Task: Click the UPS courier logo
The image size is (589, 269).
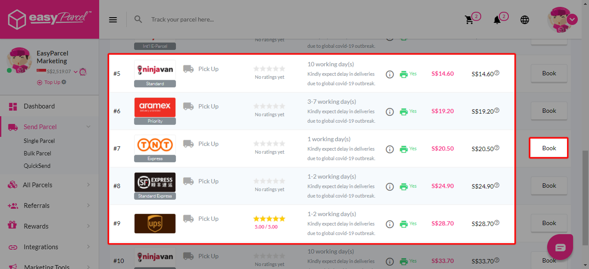Action: [155, 224]
